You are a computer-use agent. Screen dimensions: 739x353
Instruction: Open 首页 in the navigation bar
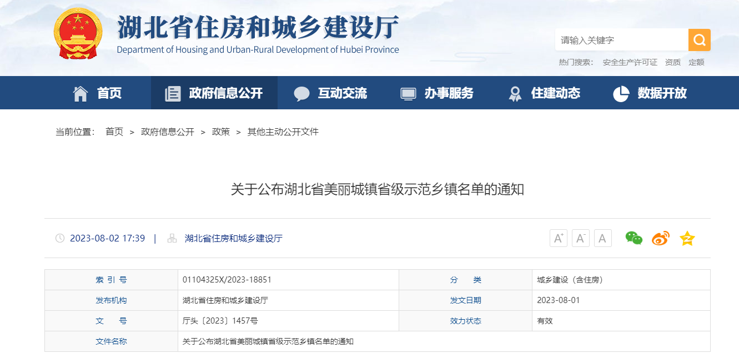pyautogui.click(x=98, y=93)
